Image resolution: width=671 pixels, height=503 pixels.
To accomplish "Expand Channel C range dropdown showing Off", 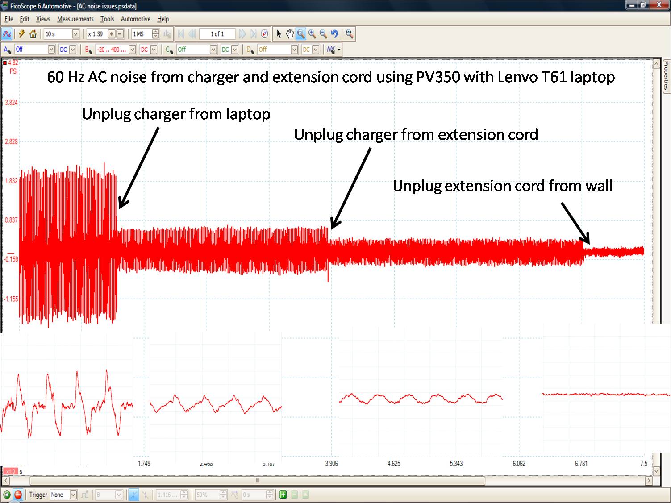I will pyautogui.click(x=213, y=50).
